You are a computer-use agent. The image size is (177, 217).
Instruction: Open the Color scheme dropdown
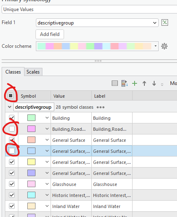click(x=97, y=46)
